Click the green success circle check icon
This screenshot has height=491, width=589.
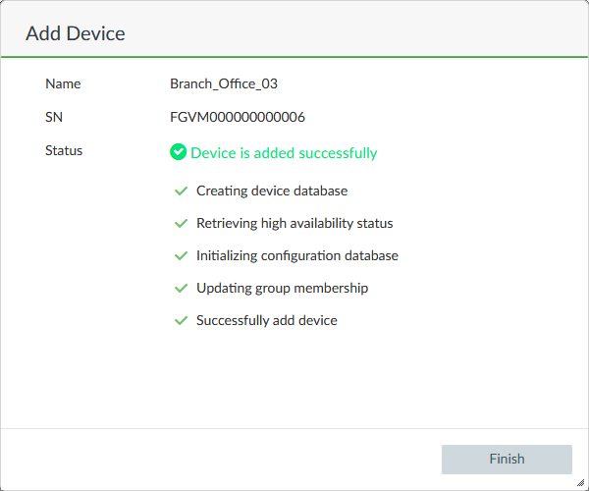pos(178,152)
